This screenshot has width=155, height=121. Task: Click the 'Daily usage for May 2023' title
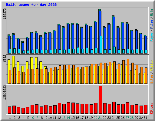(31, 5)
